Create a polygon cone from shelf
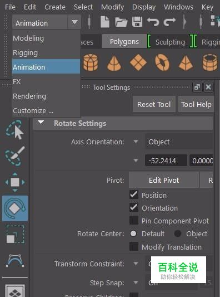This screenshot has height=297, width=220. (x=114, y=63)
